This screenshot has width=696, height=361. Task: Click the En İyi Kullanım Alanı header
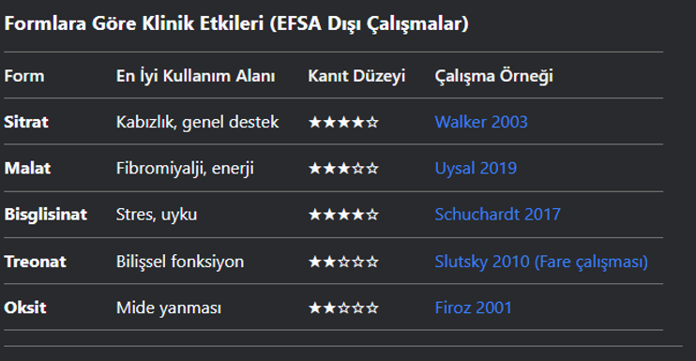(196, 76)
